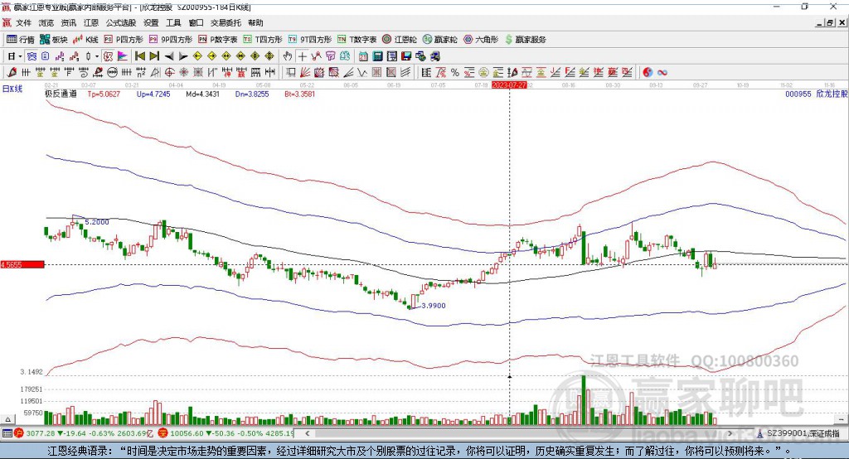Open the P四方形 tool
This screenshot has height=459, width=849.
point(124,40)
